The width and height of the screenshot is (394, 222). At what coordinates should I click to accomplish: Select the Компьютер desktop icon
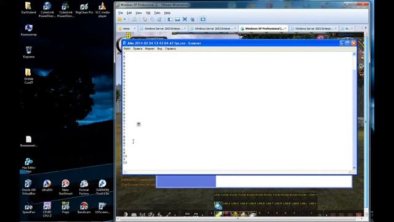[29, 30]
